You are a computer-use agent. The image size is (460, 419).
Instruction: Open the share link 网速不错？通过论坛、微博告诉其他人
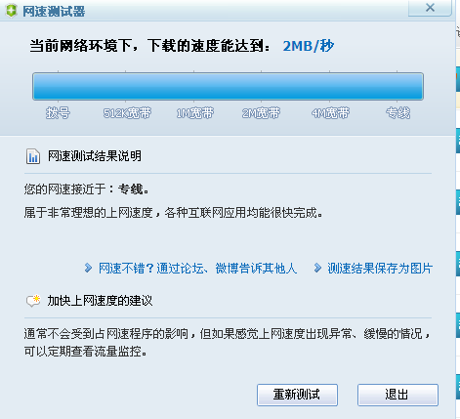pos(197,269)
